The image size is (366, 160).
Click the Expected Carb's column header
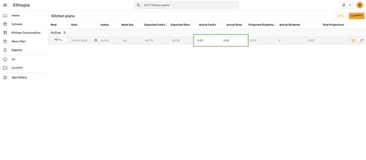tap(156, 25)
